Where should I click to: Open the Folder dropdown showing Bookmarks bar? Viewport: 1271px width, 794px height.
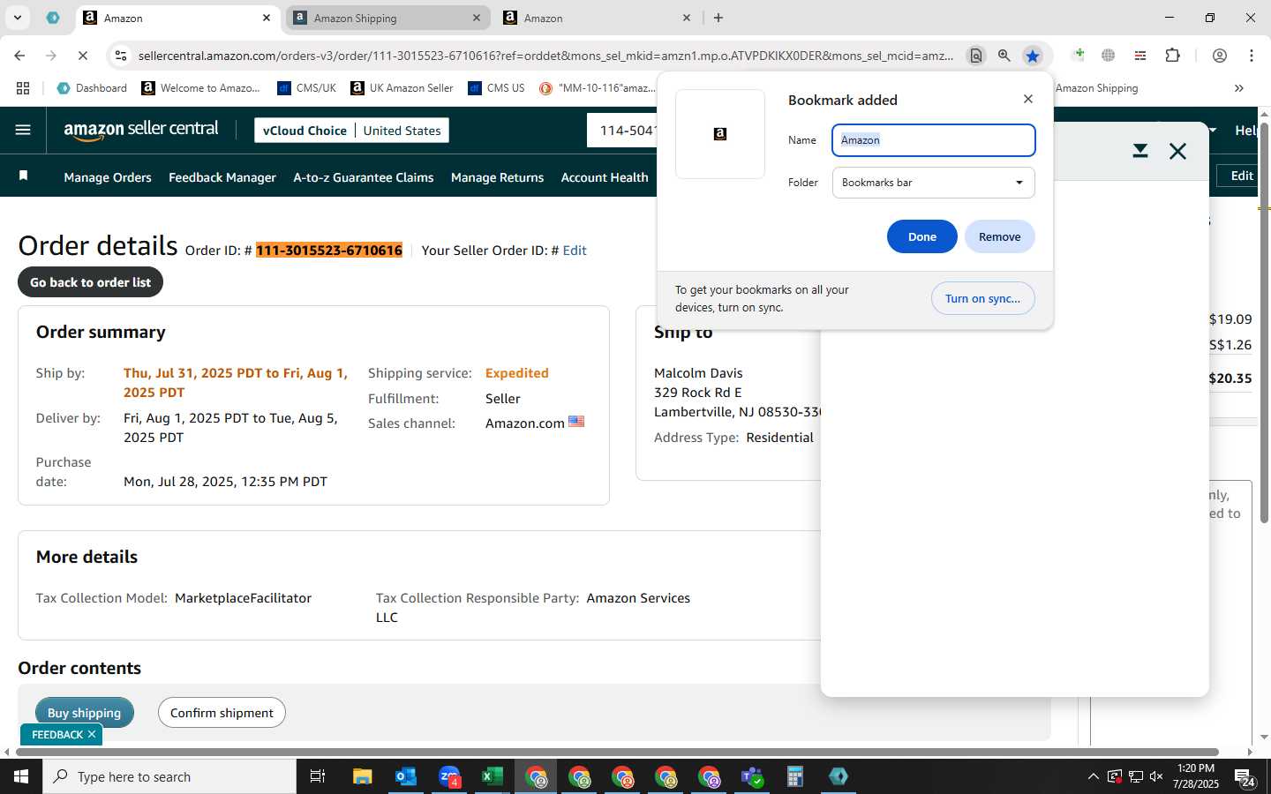pos(933,183)
